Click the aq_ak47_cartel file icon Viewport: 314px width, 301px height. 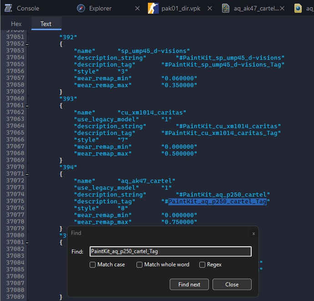[x=226, y=8]
